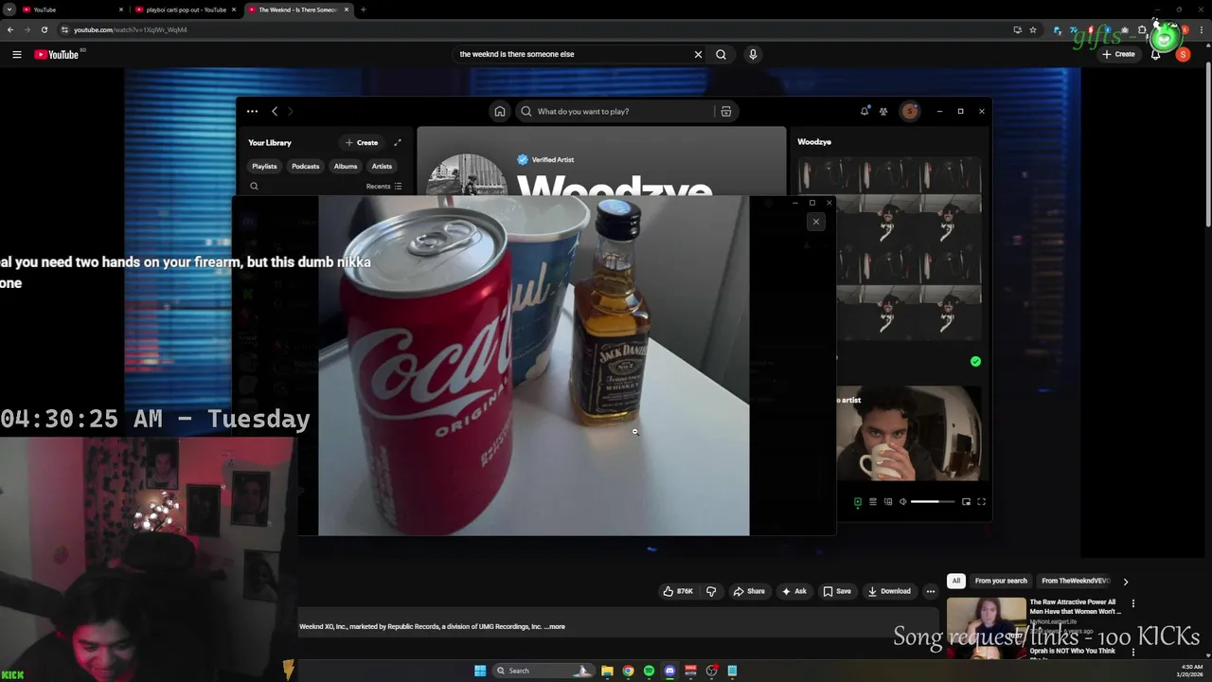The width and height of the screenshot is (1212, 682).
Task: Open Spotify Friend Activity icon
Action: (883, 111)
